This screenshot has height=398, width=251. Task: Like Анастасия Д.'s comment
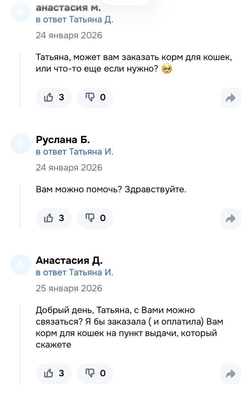click(54, 373)
